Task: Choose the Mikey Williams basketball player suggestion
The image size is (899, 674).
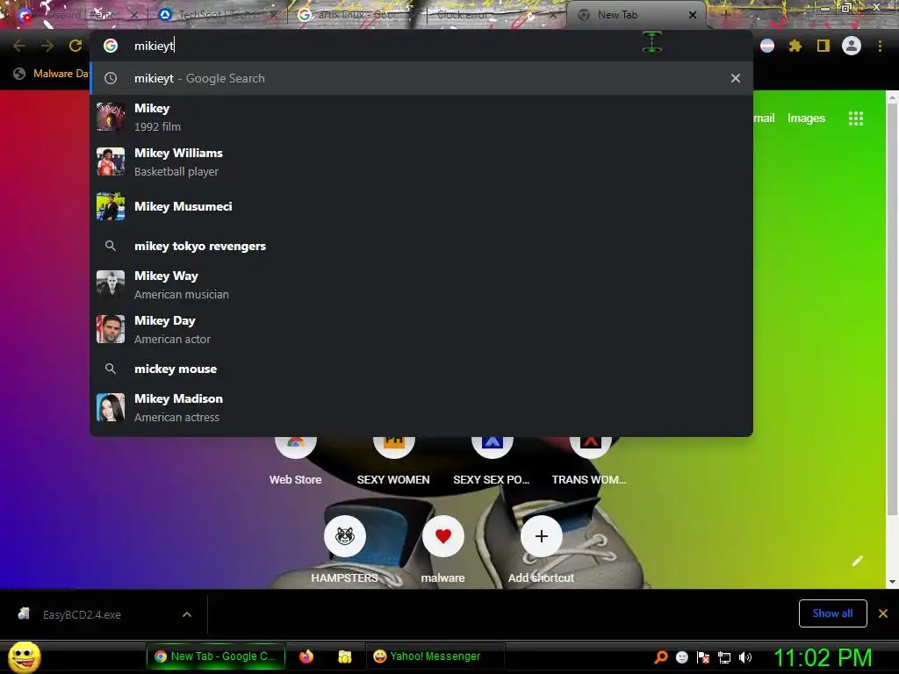Action: pos(421,161)
